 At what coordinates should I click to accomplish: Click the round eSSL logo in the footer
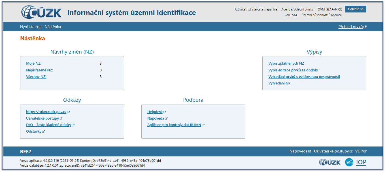click(349, 162)
